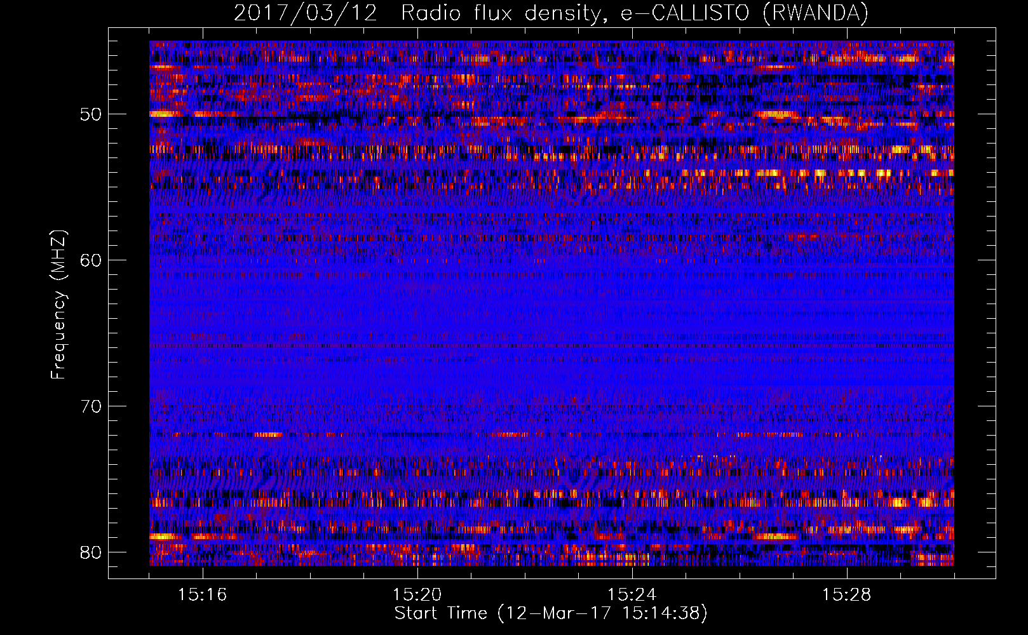
Task: Click the 15:16 time tick label
Action: coord(202,595)
